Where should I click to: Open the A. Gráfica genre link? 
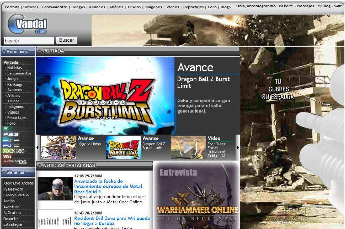[x=12, y=213]
